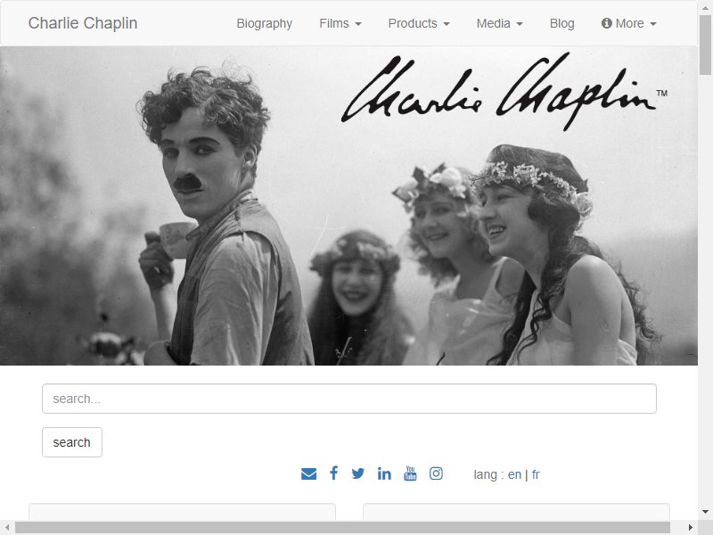Expand the Films dropdown menu
The height and width of the screenshot is (535, 713).
(x=340, y=23)
